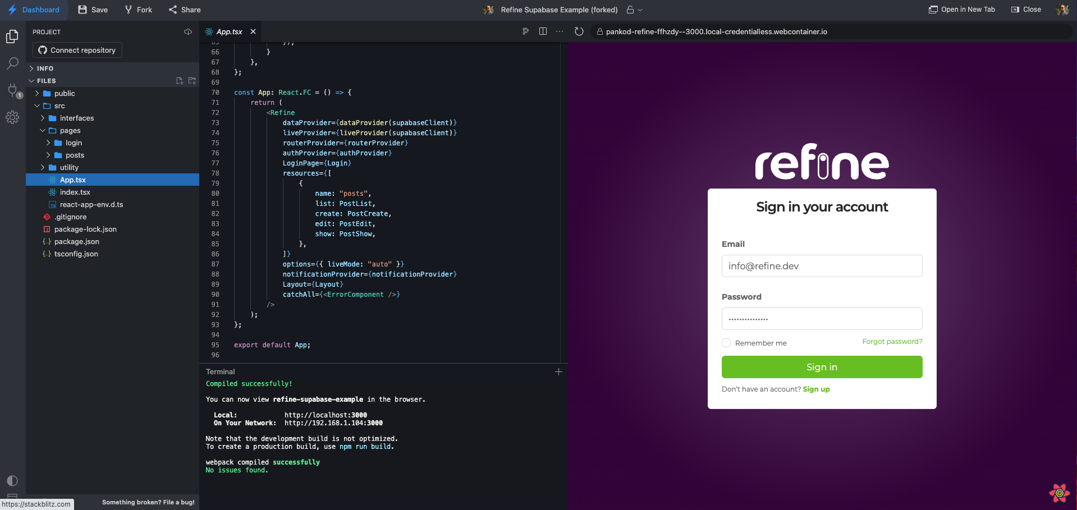Open the project visibility lock dropdown
The image size is (1077, 510).
coord(634,10)
